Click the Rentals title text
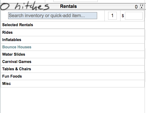The height and width of the screenshot is (113, 146). click(69, 6)
